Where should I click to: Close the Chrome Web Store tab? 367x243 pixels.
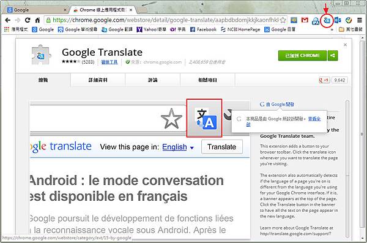coord(131,10)
